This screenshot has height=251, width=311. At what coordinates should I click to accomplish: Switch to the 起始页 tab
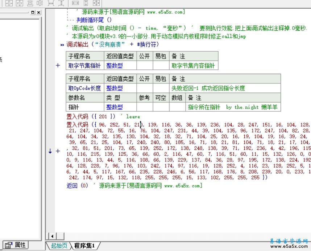59,245
